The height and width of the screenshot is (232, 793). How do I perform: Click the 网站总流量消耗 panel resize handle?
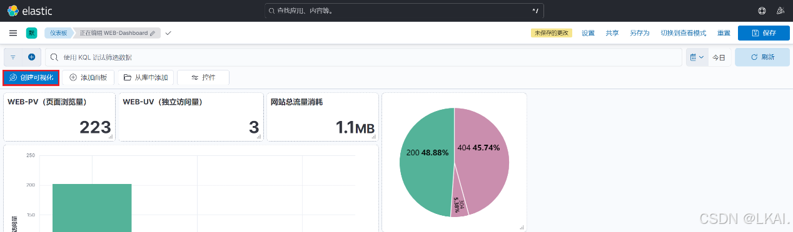point(375,137)
